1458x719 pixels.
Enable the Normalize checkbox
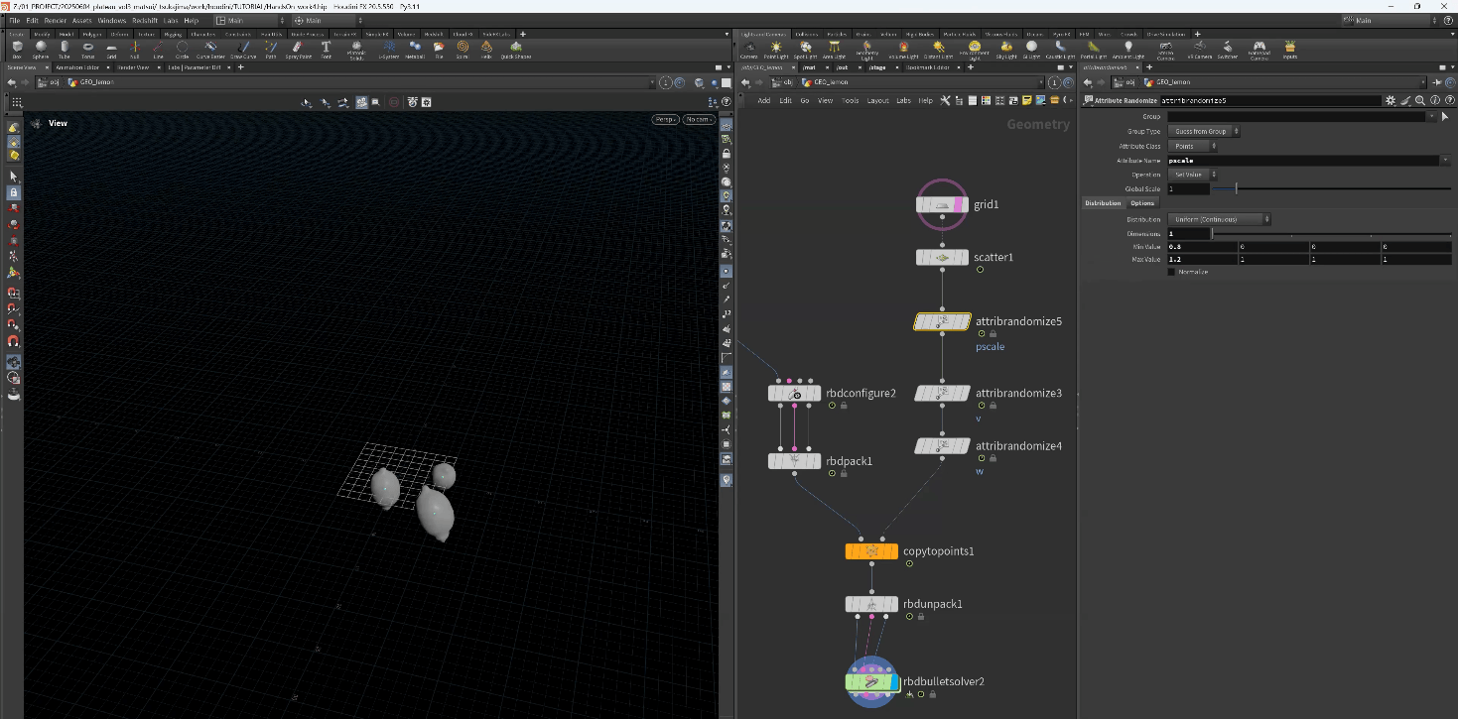coord(1172,272)
